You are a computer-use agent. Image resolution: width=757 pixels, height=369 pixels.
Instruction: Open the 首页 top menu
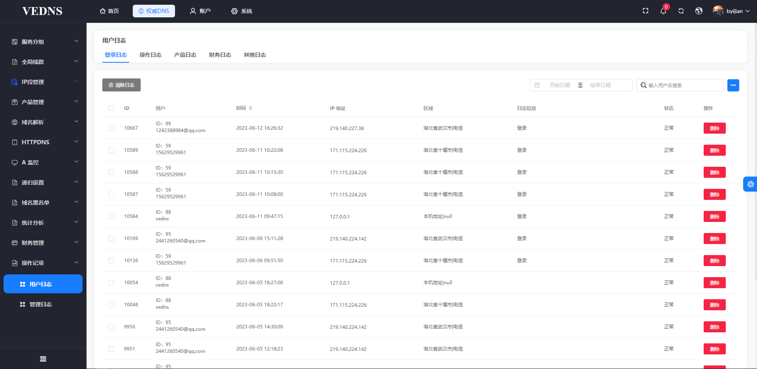point(109,11)
